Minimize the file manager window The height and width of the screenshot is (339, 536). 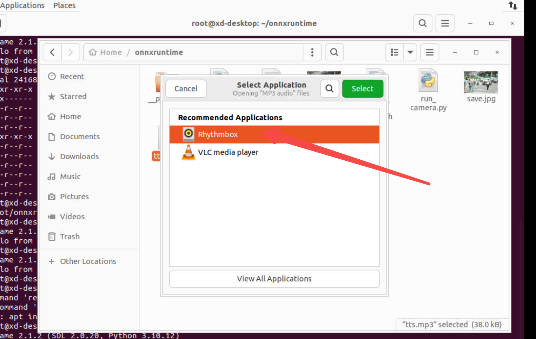[x=455, y=52]
